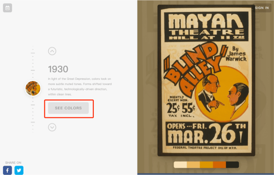
Task: Select the circular Blind Alley timeline thumbnail
Action: pos(33,88)
